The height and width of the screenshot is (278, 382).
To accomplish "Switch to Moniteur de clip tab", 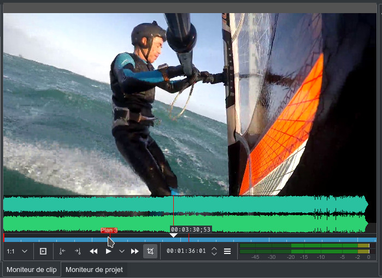I will click(32, 269).
